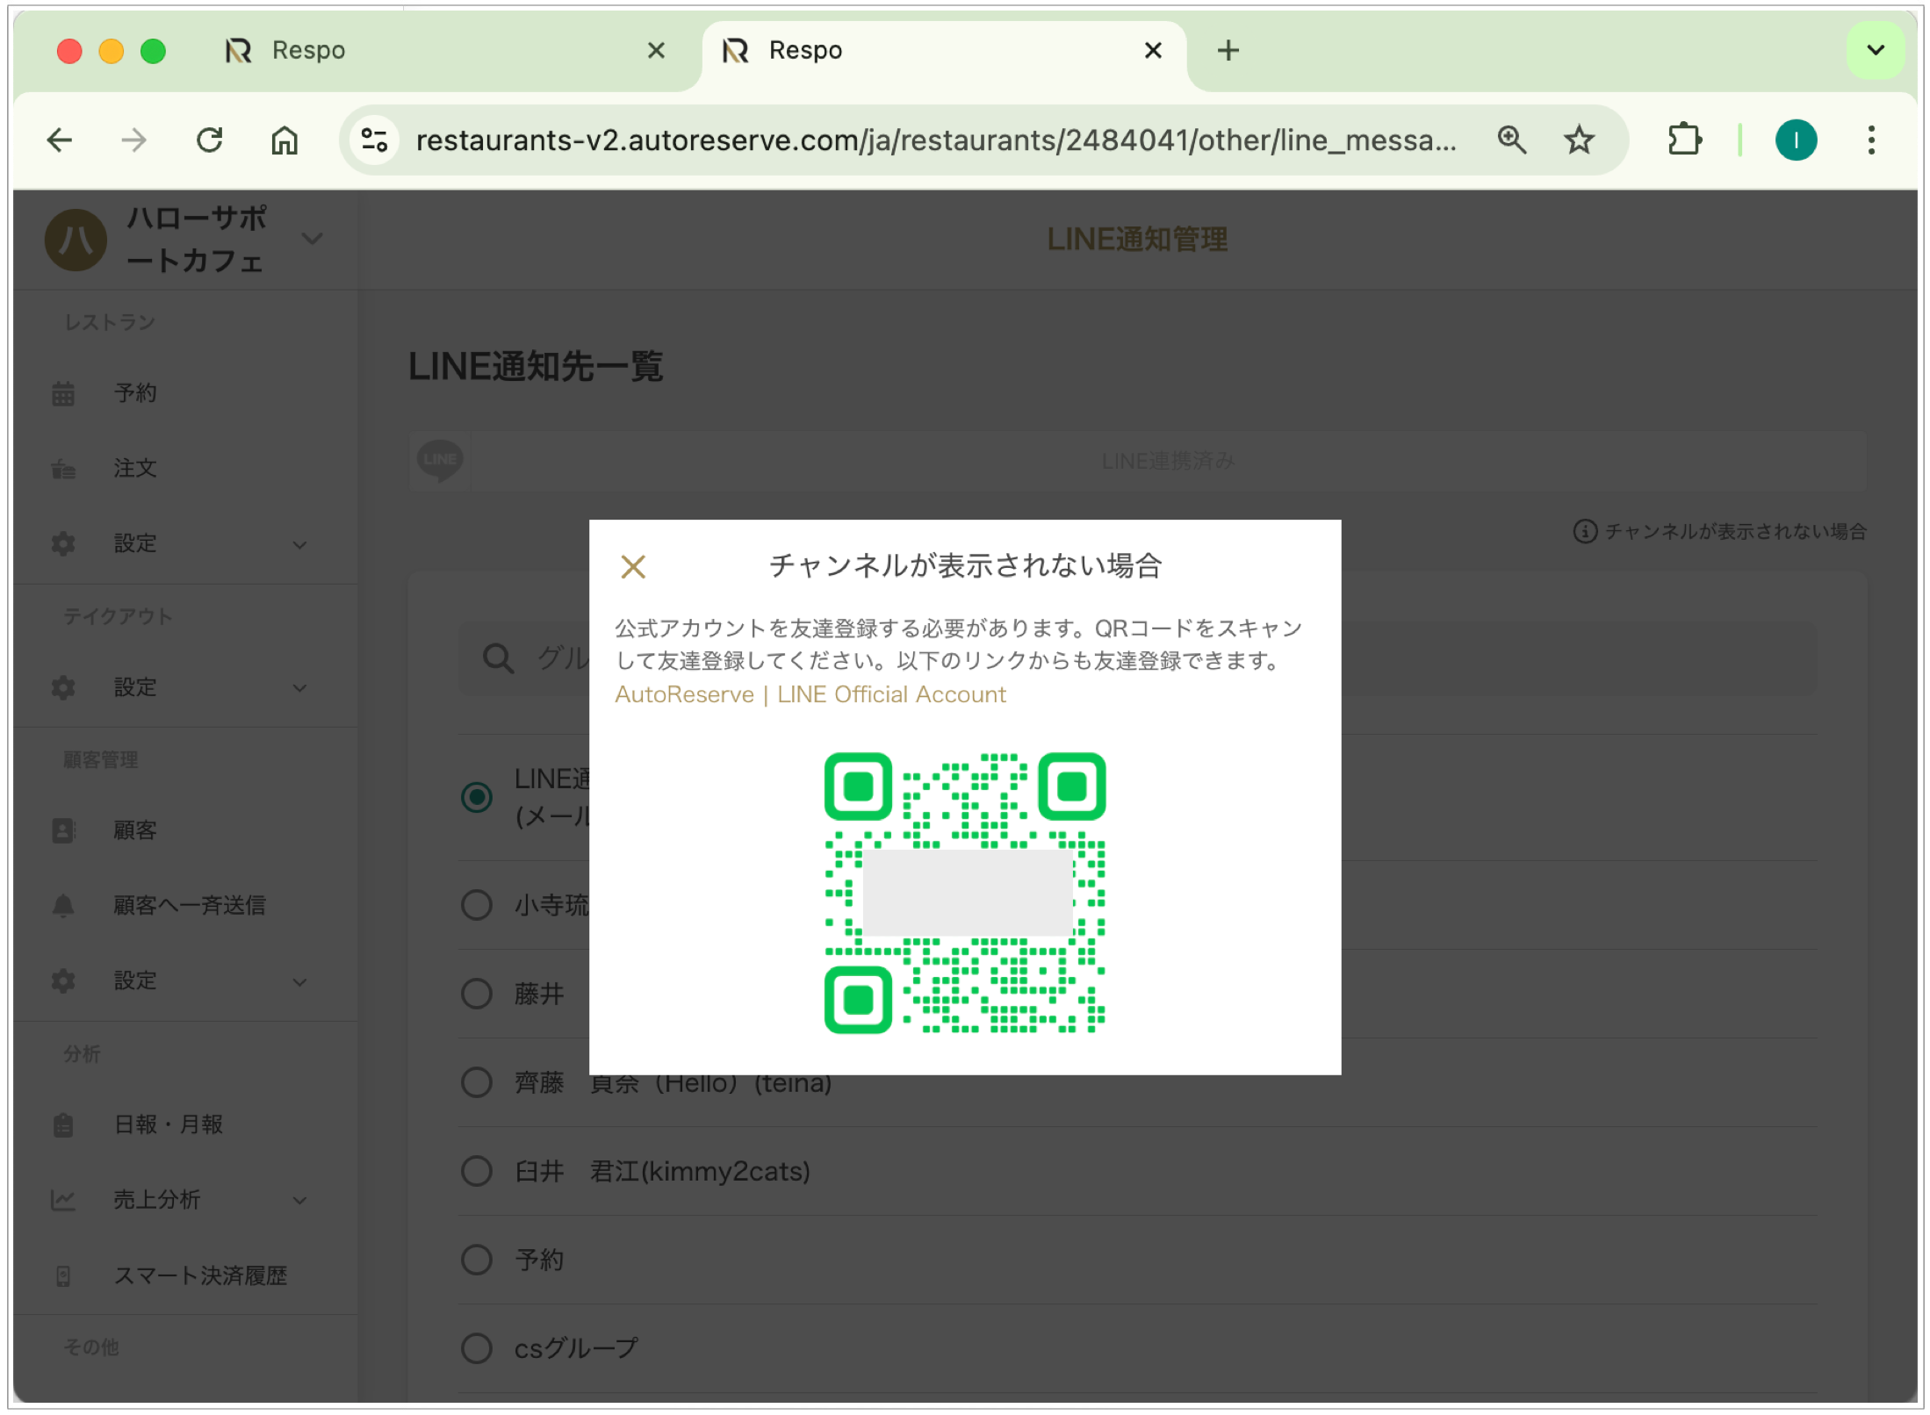
Task: Bookmark this page with the star icon
Action: click(1579, 140)
